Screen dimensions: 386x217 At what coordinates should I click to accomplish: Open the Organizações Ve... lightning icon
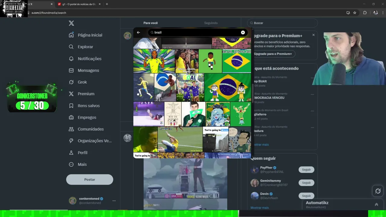pos(71,141)
